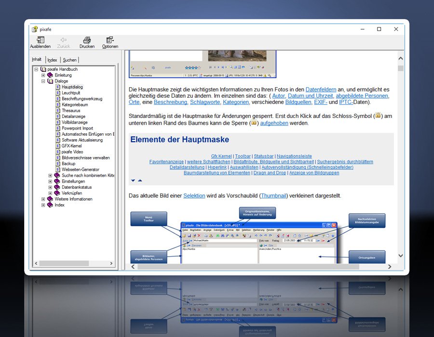Click the small down arrow under link list
The image size is (434, 337).
pos(133,181)
